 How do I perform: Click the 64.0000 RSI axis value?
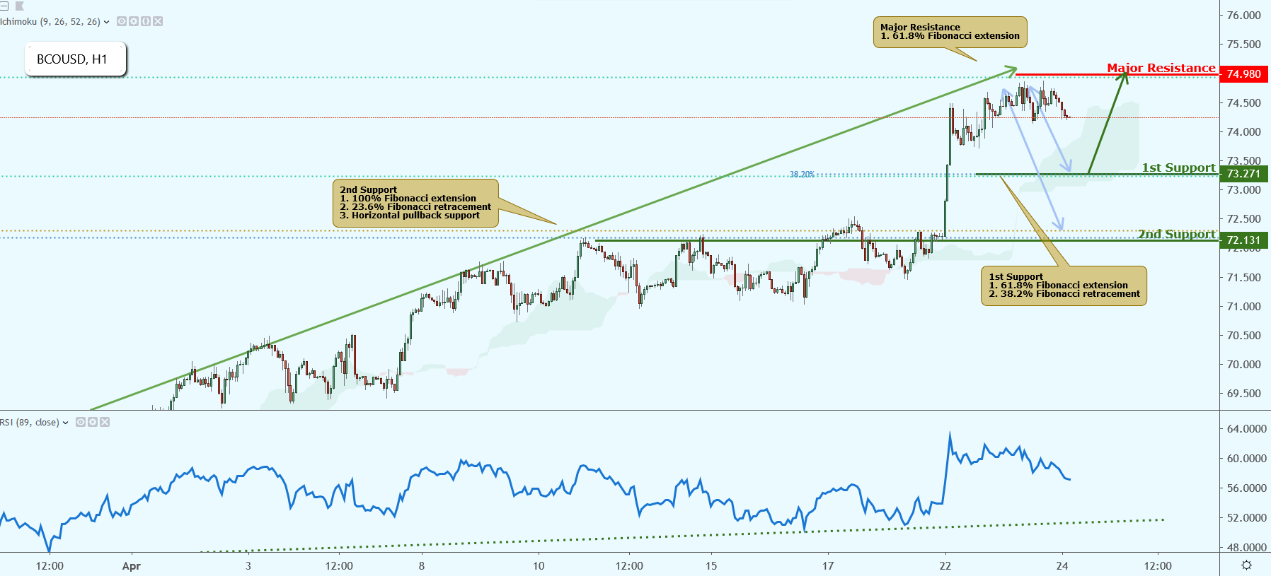click(1246, 429)
